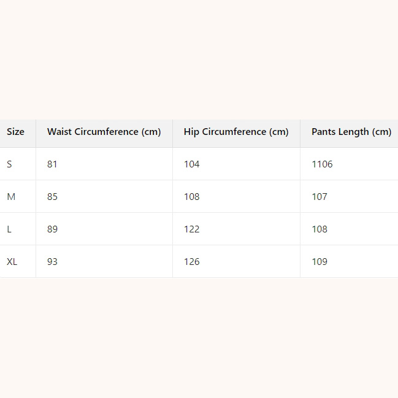Image resolution: width=398 pixels, height=398 pixels.
Task: Click pants length value 109
Action: tap(320, 262)
